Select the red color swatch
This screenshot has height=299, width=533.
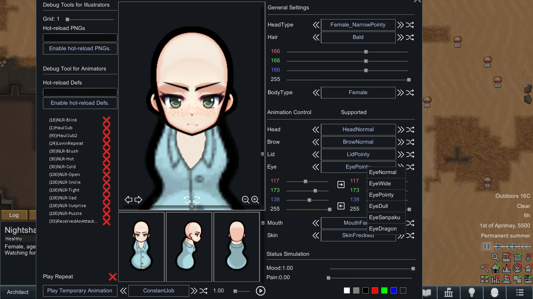[375, 290]
